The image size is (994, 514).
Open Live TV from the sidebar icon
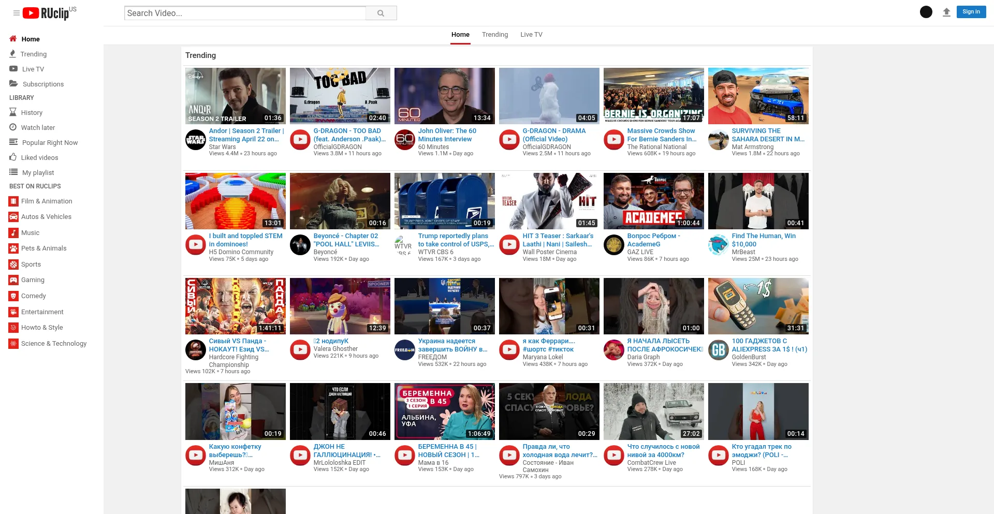click(13, 69)
